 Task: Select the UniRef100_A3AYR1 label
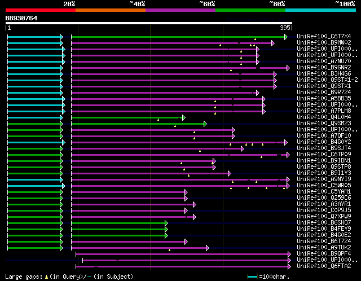tap(324, 204)
